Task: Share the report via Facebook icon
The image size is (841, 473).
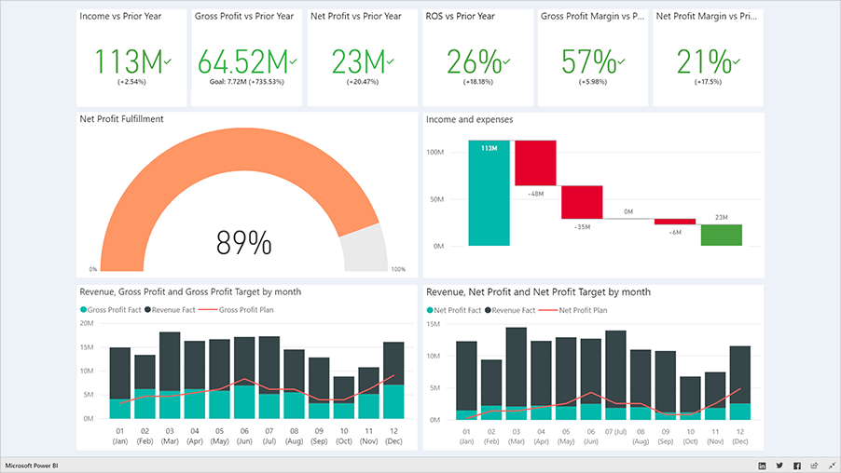Action: coord(796,465)
